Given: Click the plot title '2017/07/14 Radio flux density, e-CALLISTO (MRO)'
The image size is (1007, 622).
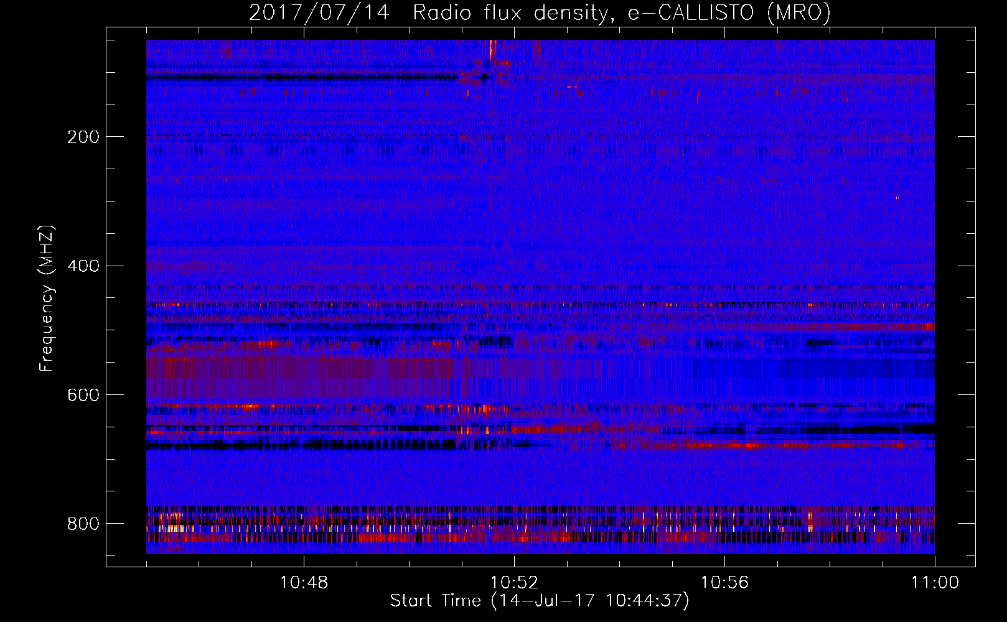Looking at the screenshot, I should (x=540, y=13).
